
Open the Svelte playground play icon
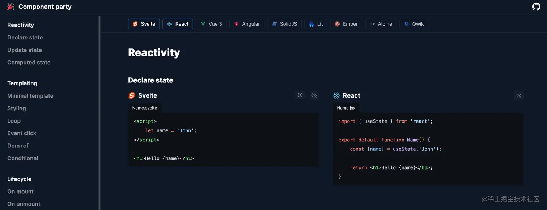tap(300, 95)
